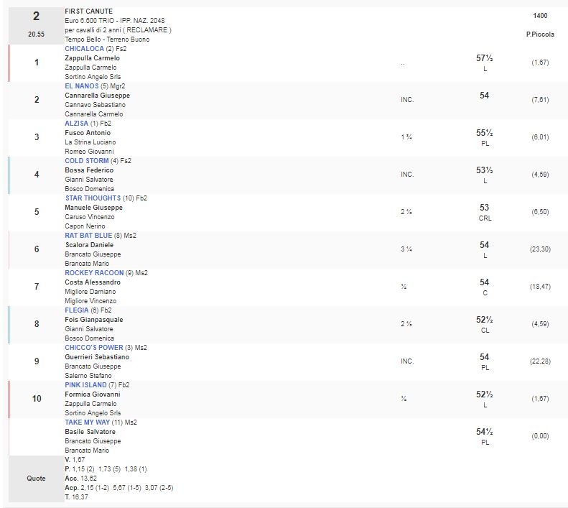This screenshot has height=508, width=568.
Task: Click the ROCKEY RACOON horse link
Action: [x=93, y=273]
